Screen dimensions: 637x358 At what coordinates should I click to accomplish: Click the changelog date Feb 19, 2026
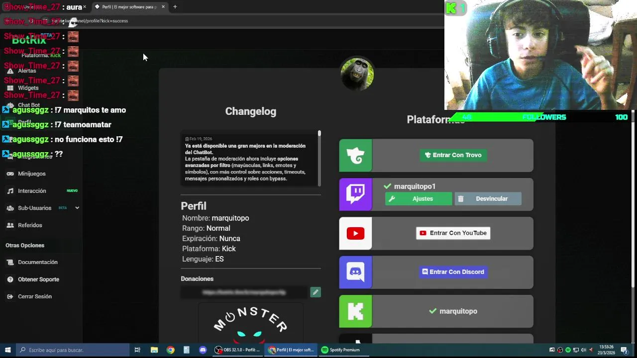point(199,139)
